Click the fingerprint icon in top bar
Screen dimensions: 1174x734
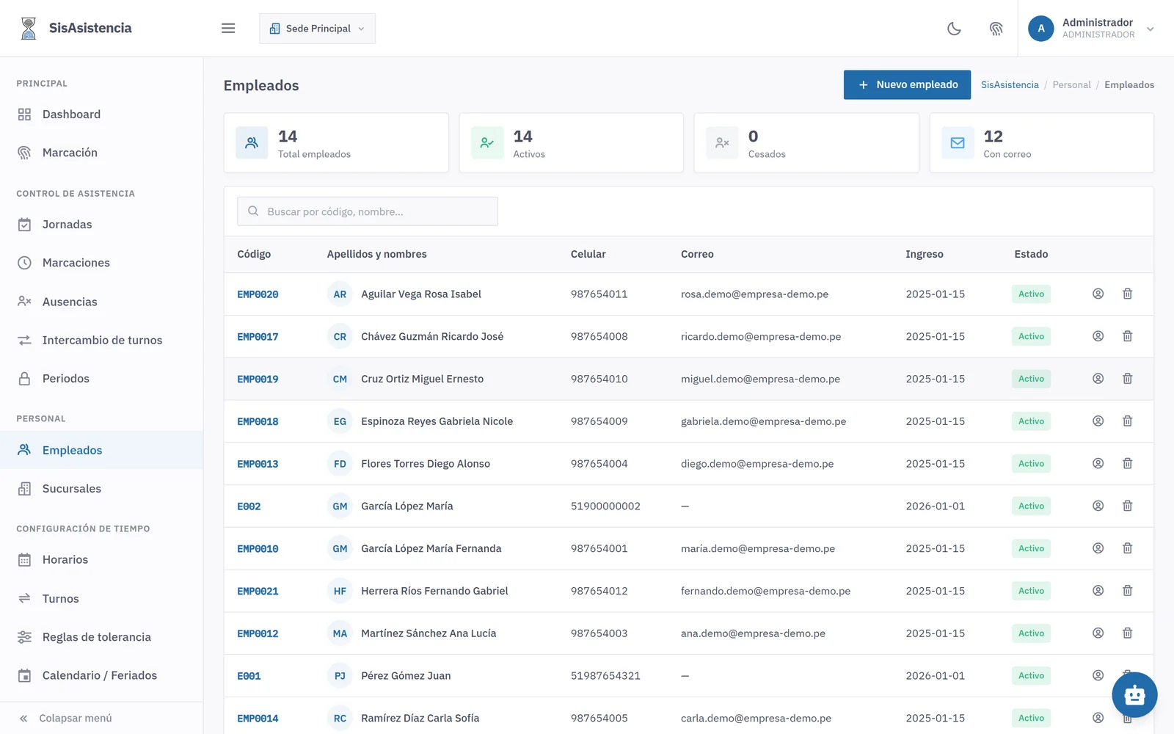(x=996, y=29)
